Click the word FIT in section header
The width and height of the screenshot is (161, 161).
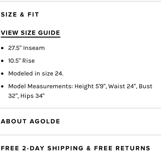click(33, 14)
